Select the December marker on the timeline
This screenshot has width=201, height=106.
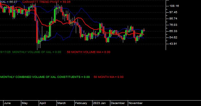pos(118,103)
